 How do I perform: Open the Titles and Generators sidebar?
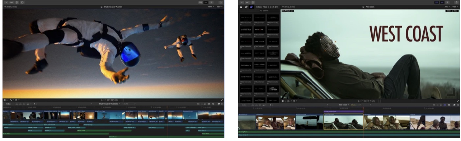click(x=251, y=7)
